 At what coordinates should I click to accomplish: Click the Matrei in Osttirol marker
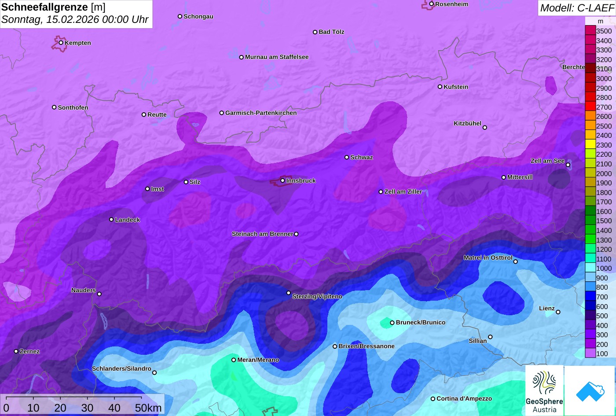pyautogui.click(x=516, y=261)
